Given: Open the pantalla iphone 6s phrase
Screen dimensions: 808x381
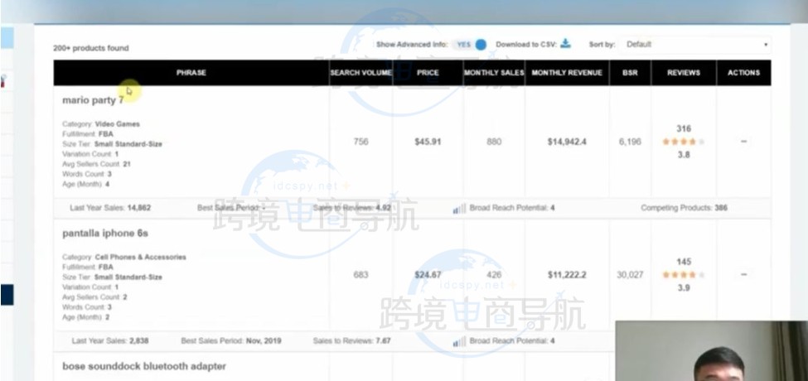Looking at the screenshot, I should (104, 234).
